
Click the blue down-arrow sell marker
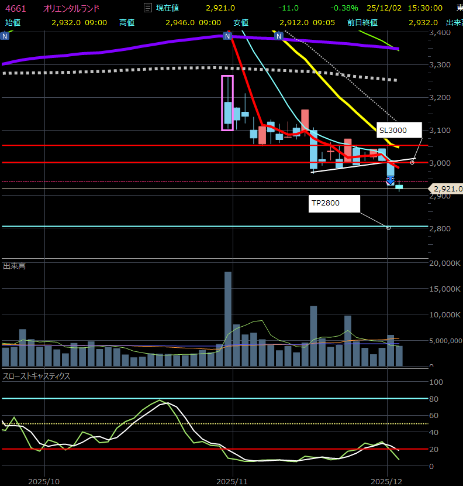click(x=390, y=182)
